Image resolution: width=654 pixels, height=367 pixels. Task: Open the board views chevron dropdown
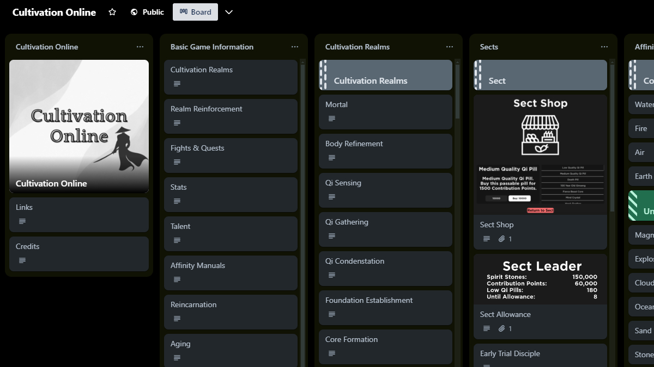(x=229, y=12)
